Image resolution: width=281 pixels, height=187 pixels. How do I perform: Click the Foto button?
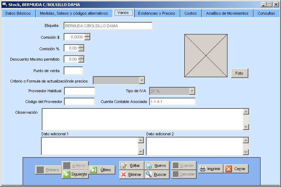(239, 73)
